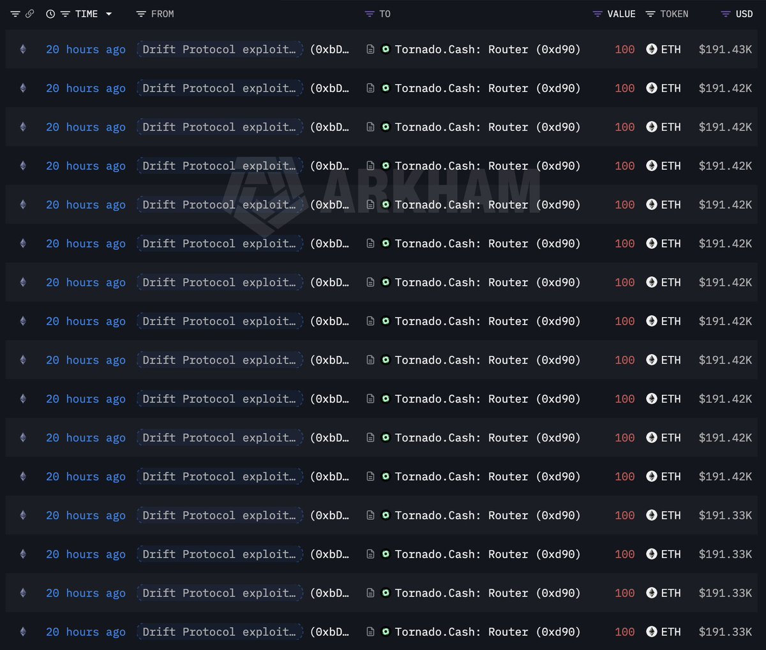Viewport: 766px width, 650px height.
Task: Open the filter icon at far left header
Action: click(x=15, y=13)
